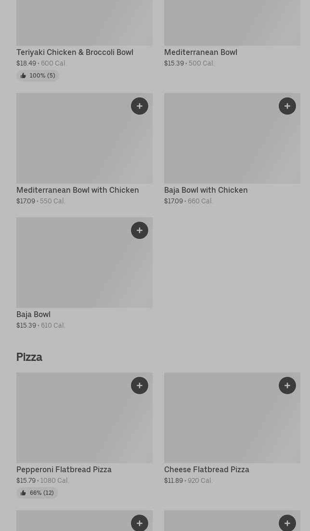This screenshot has height=531, width=310.
Task: Open Baja Bowl with Chicken title
Action: (x=206, y=190)
